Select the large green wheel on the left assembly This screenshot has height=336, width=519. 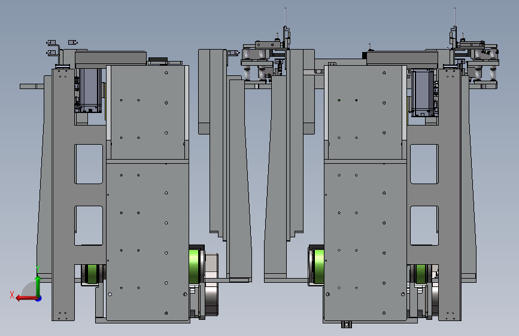coord(195,266)
